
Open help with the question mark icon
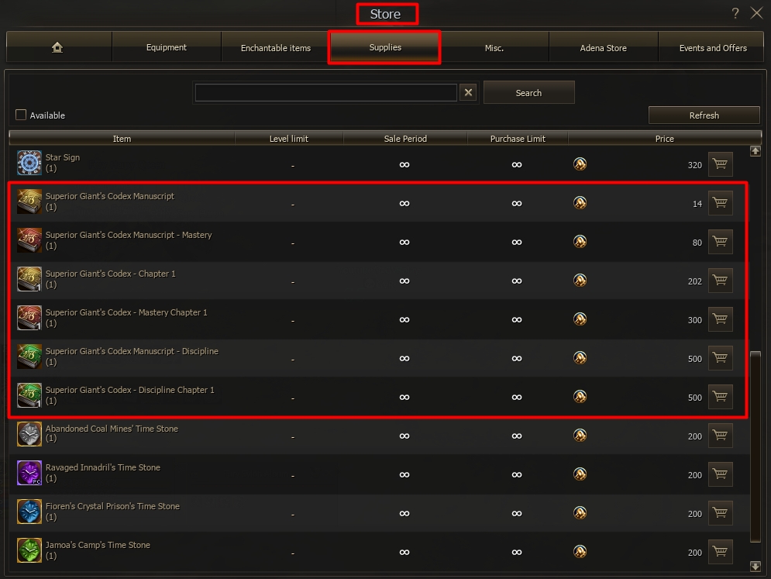click(x=735, y=13)
